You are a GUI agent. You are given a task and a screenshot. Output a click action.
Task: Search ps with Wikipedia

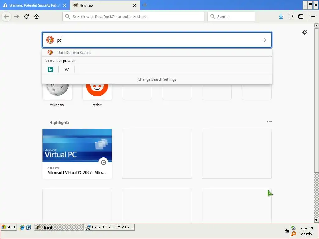click(x=67, y=69)
